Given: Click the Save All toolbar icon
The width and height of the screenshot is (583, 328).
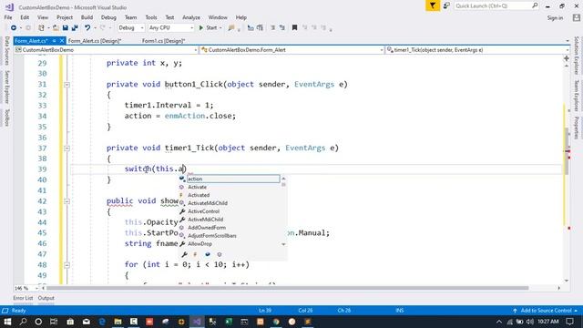Looking at the screenshot, I should point(75,28).
